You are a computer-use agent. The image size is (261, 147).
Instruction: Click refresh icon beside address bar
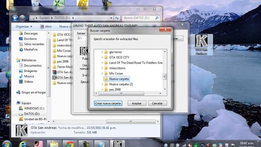click(117, 18)
